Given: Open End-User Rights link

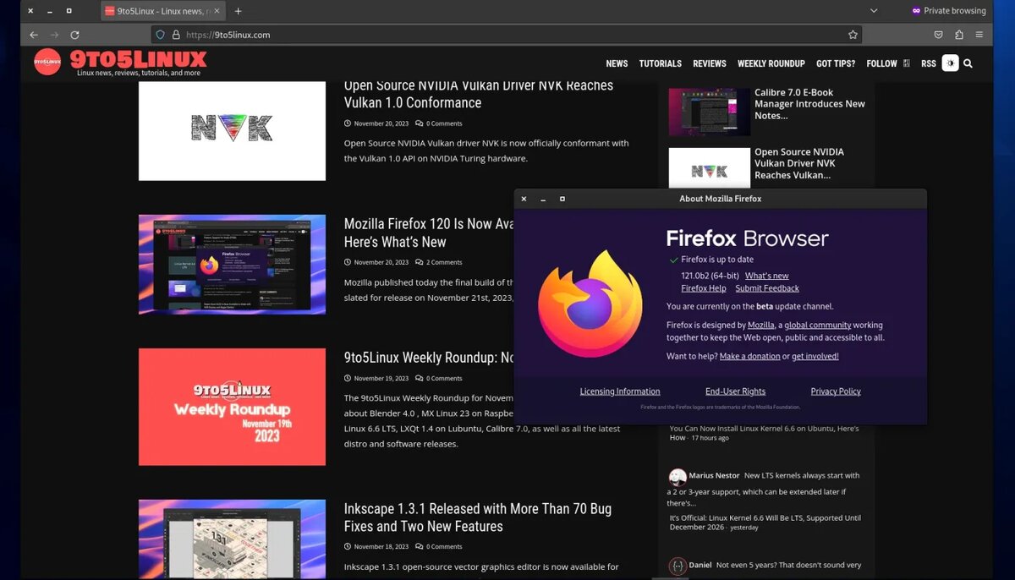Looking at the screenshot, I should click(735, 391).
